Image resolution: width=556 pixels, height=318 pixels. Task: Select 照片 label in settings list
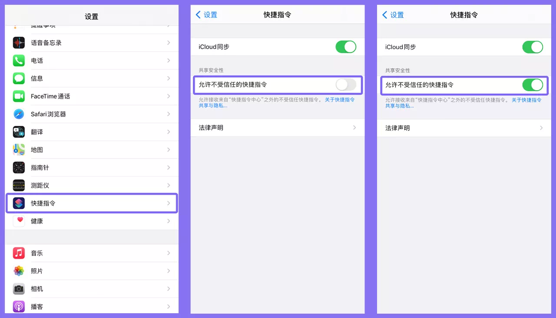[37, 271]
